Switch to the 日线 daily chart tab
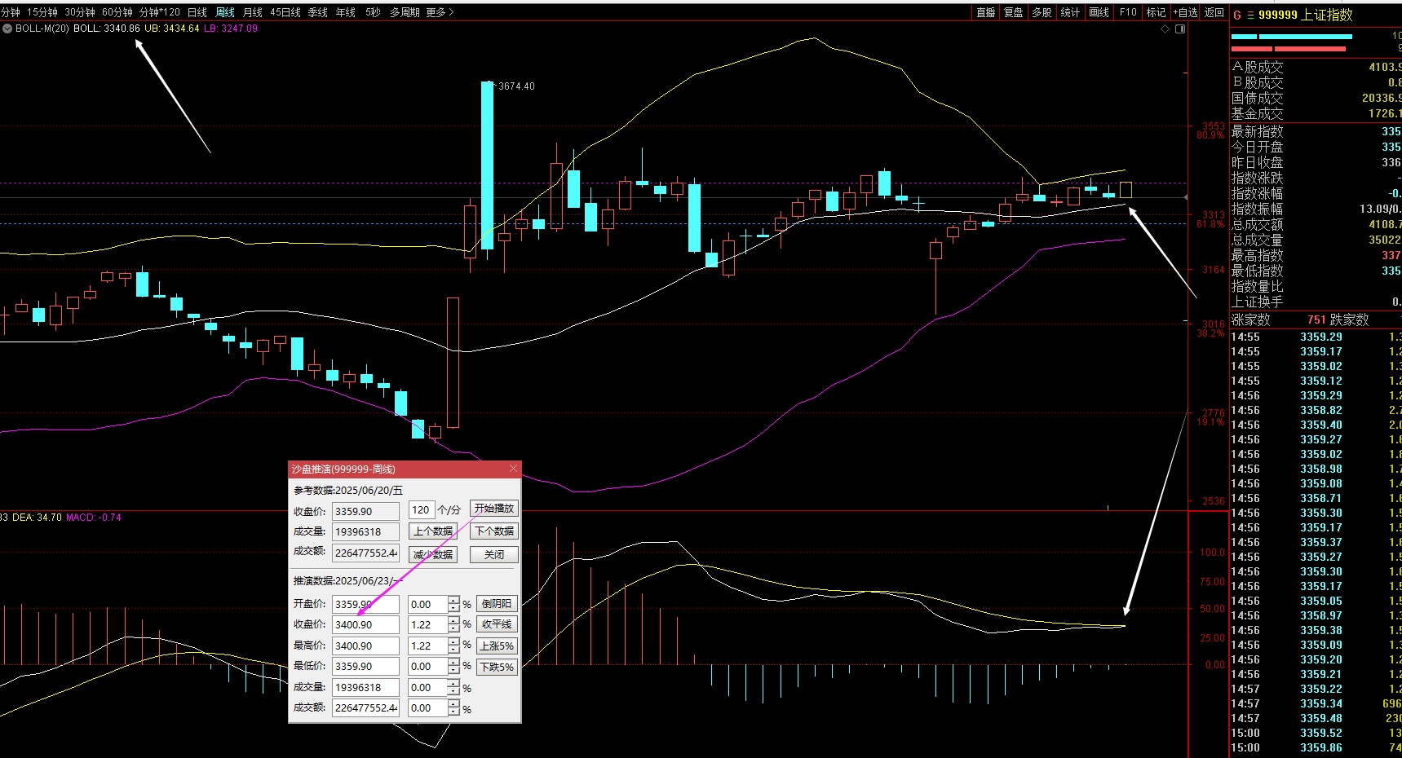1402x758 pixels. (x=197, y=12)
